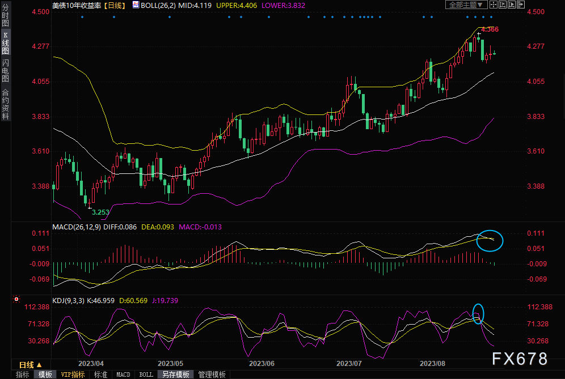Click the BOLL indicator chart icon
This screenshot has width=565, height=379.
tap(136, 5)
